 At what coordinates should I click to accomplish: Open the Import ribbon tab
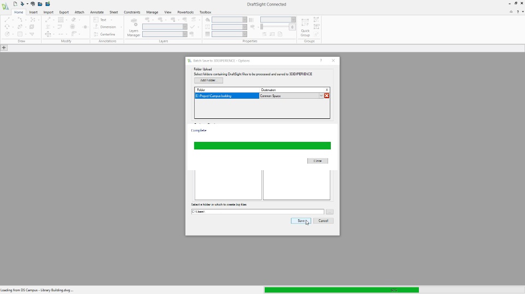[x=48, y=12]
